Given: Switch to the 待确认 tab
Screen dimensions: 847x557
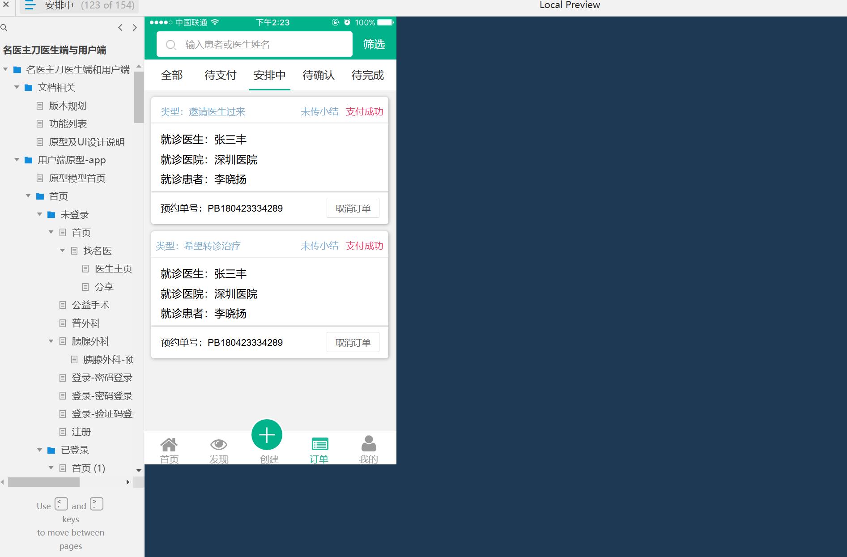Looking at the screenshot, I should point(319,75).
